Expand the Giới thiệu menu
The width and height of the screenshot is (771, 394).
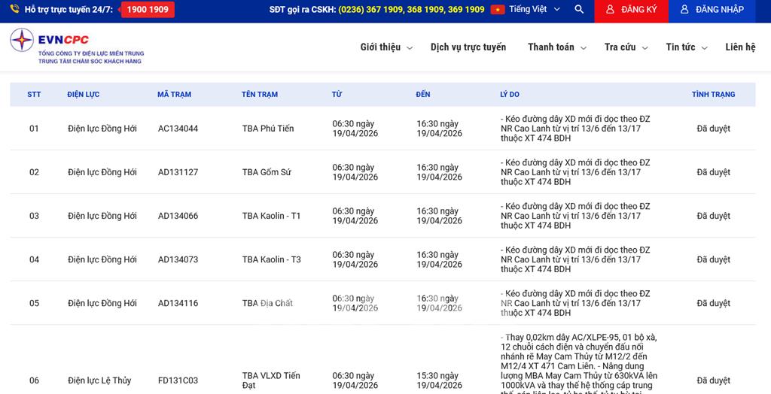(386, 47)
